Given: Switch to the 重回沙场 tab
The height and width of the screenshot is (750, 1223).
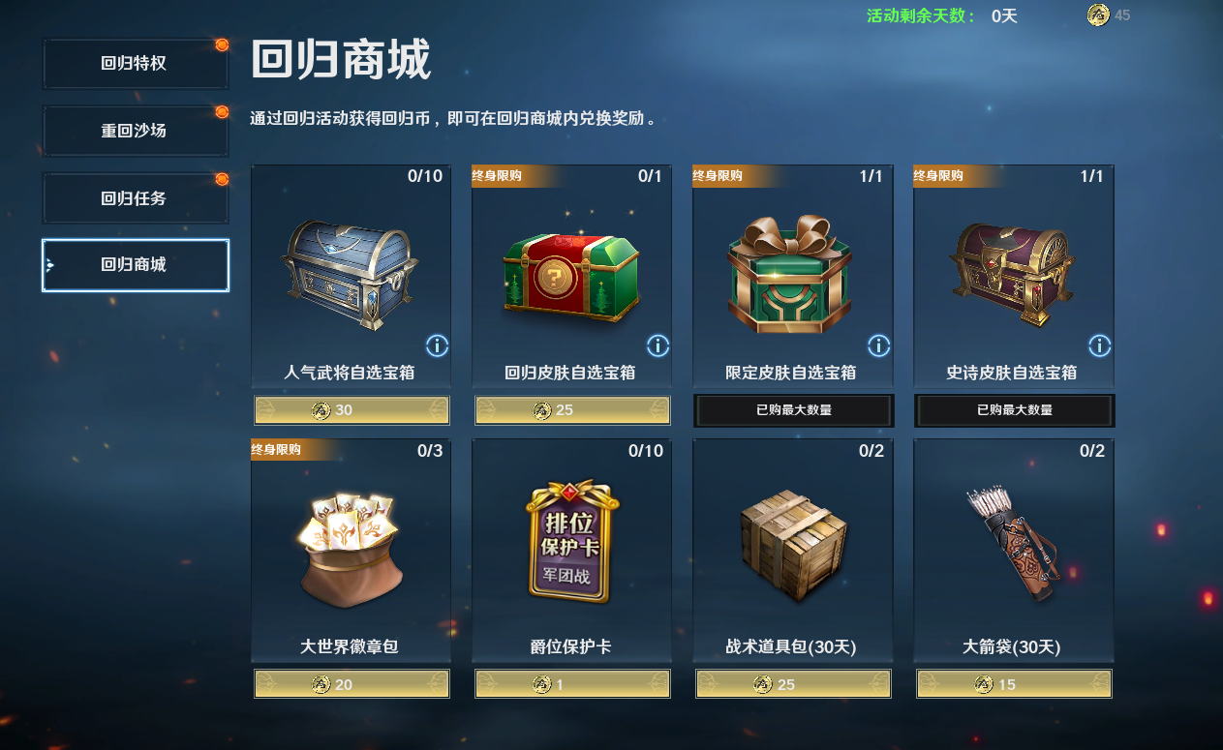Looking at the screenshot, I should tap(135, 131).
